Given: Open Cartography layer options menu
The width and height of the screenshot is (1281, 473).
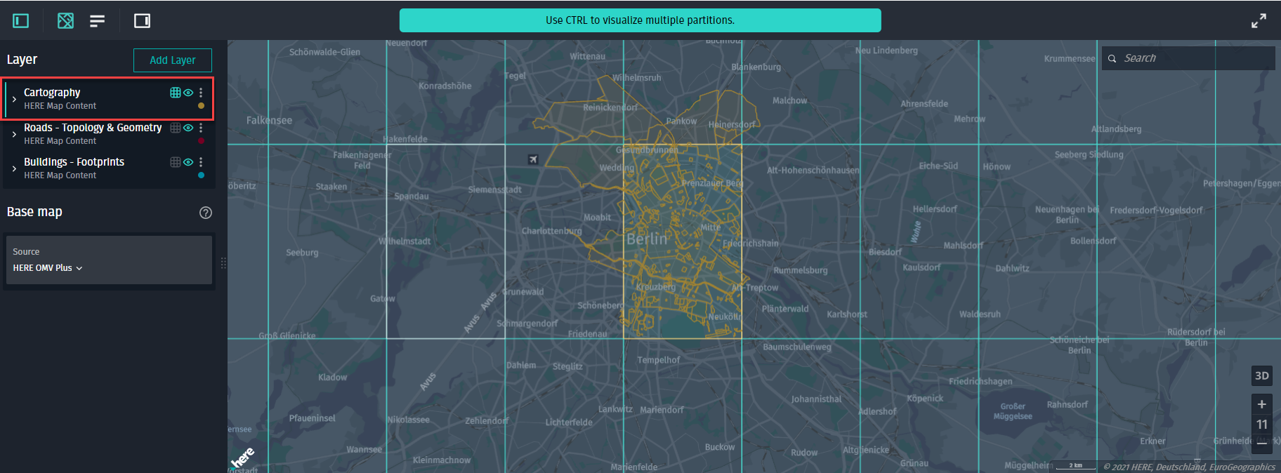Looking at the screenshot, I should click(x=201, y=93).
